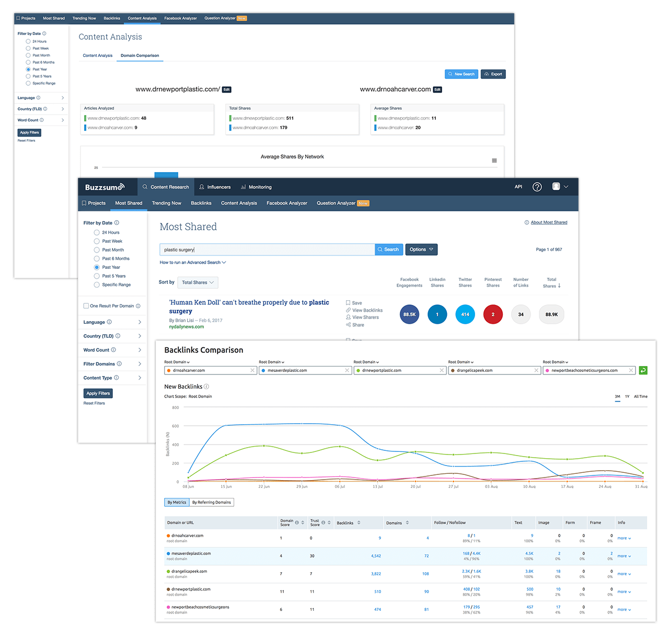Remove mesaverdeplastic.com from Root Domain field
This screenshot has height=636, width=669.
(x=347, y=370)
